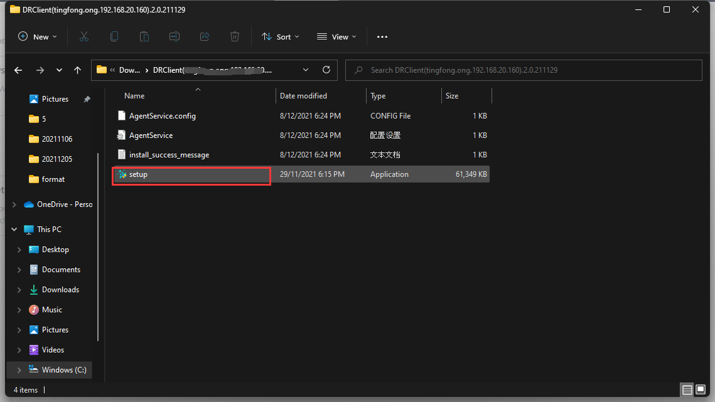Toggle details view in the status bar

click(x=687, y=389)
